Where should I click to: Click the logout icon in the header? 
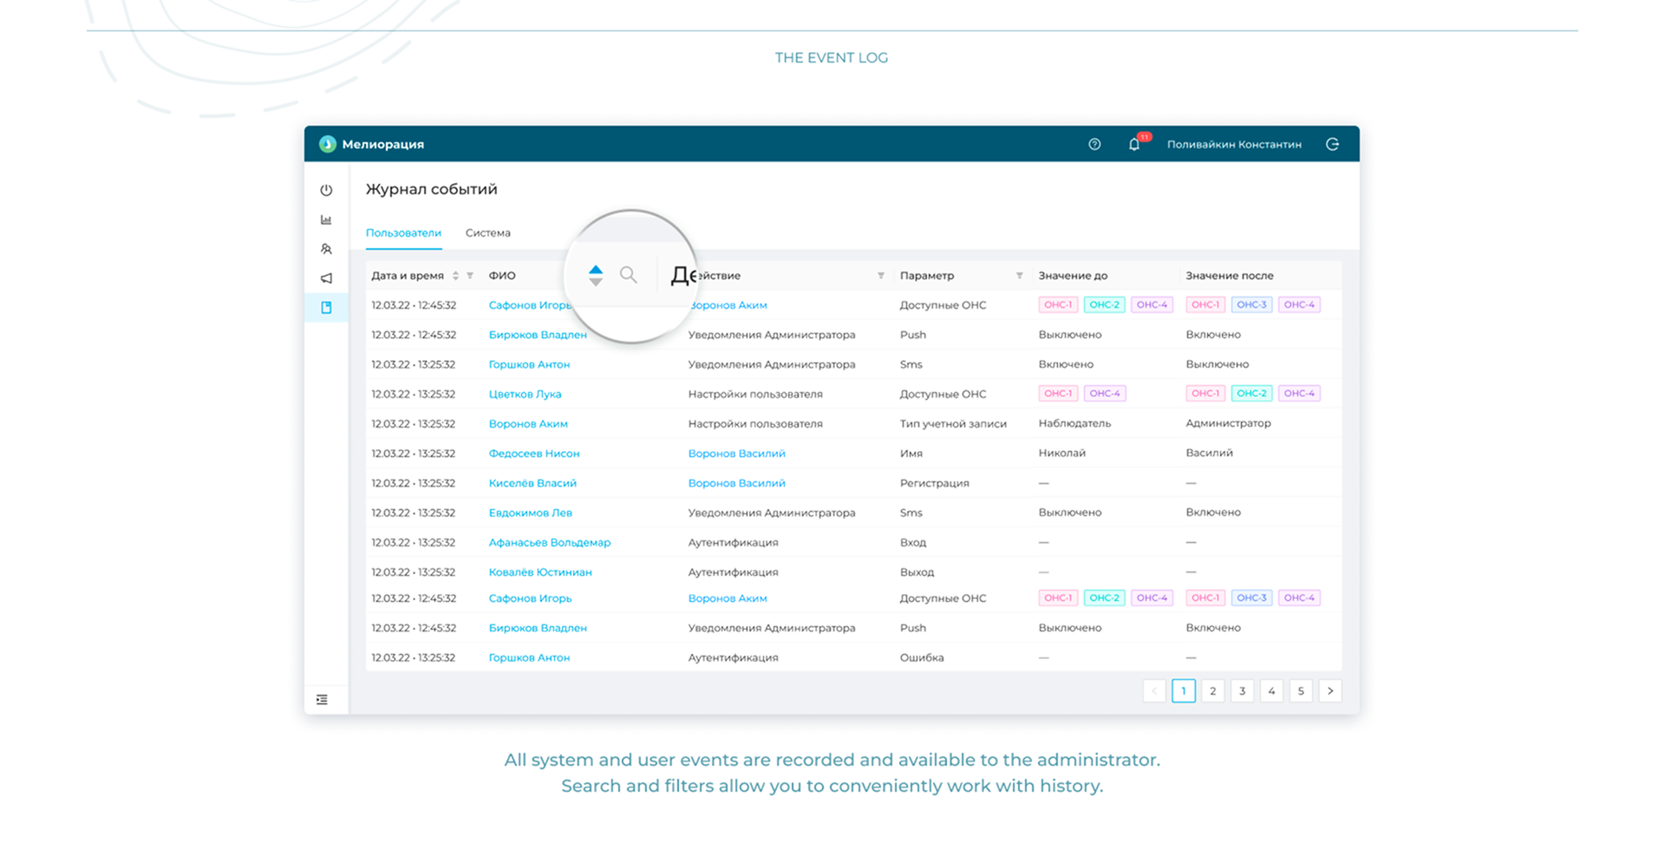[1332, 145]
